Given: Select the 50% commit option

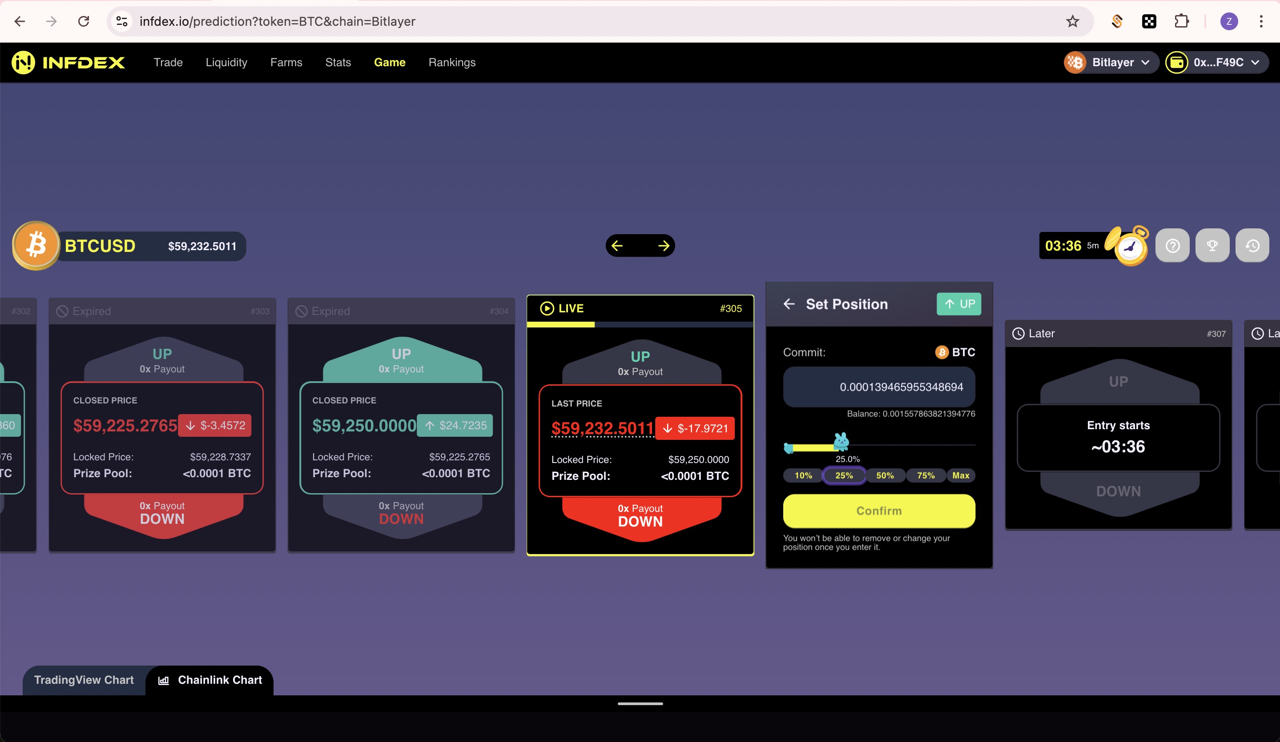Looking at the screenshot, I should point(885,475).
